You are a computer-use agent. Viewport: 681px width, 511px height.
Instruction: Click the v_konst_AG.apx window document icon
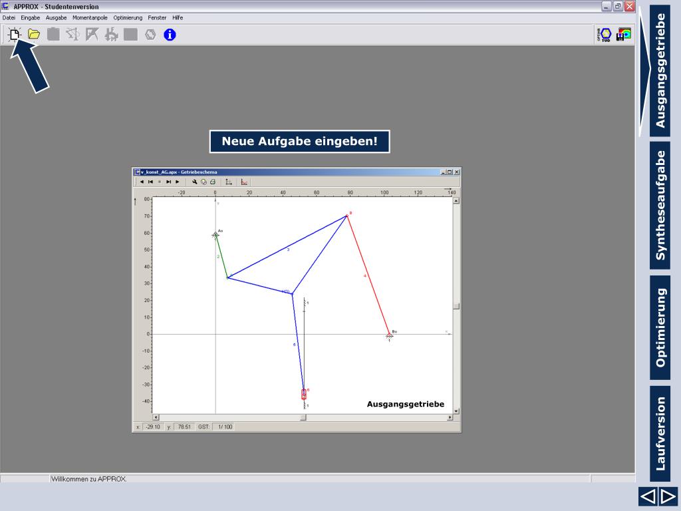pyautogui.click(x=137, y=172)
